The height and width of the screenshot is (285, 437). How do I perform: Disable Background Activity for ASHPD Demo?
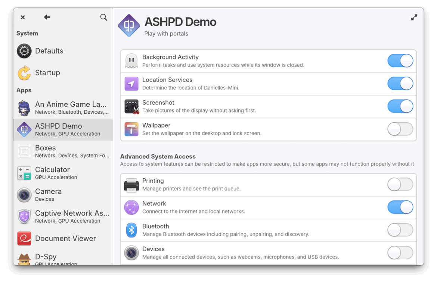coord(400,61)
